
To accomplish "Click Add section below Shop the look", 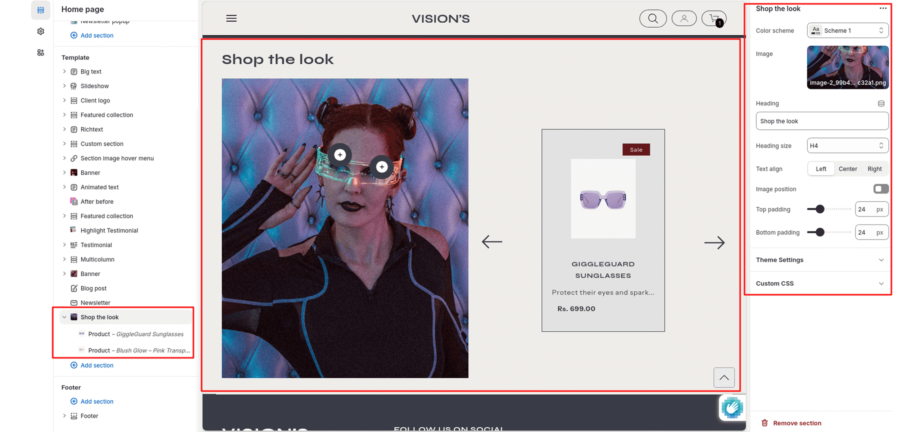I will click(92, 365).
